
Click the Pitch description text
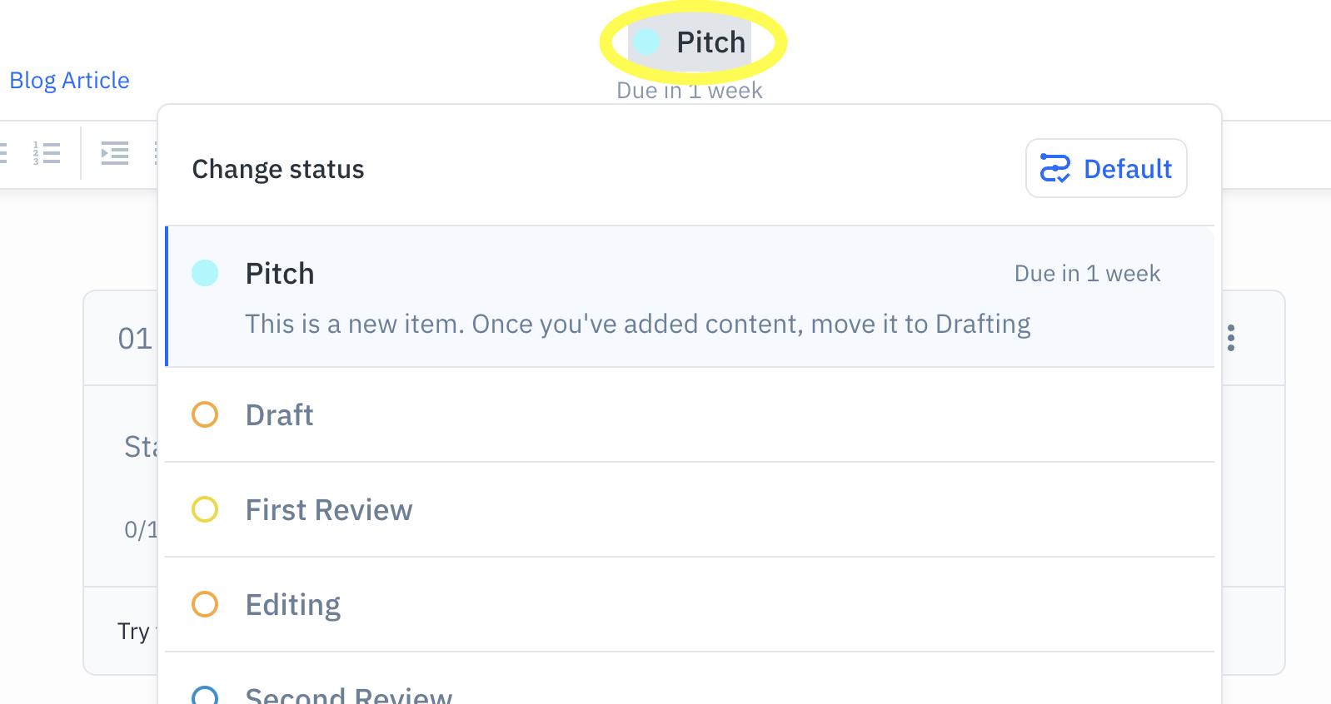638,324
